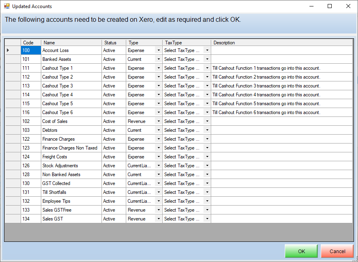Open the Type dropdown for Employee Tips

(x=159, y=201)
